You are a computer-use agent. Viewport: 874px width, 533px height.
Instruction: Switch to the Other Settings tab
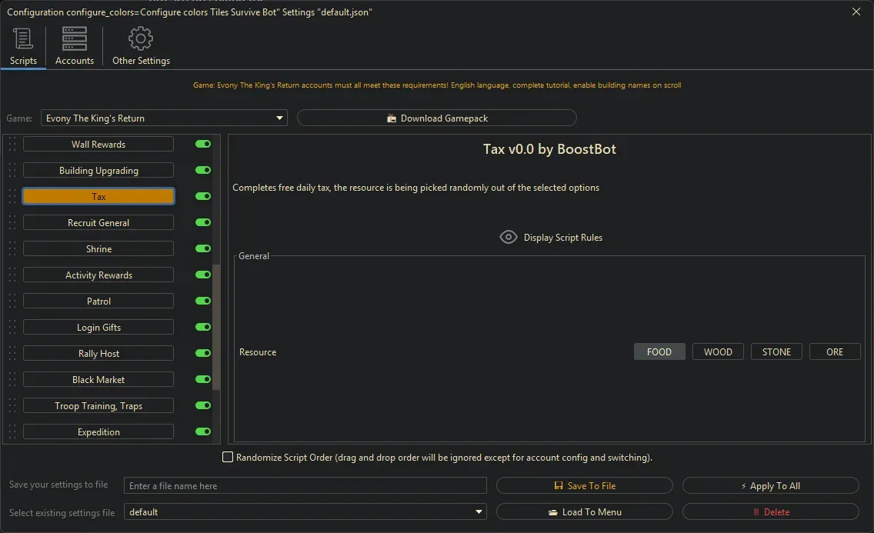click(x=141, y=46)
